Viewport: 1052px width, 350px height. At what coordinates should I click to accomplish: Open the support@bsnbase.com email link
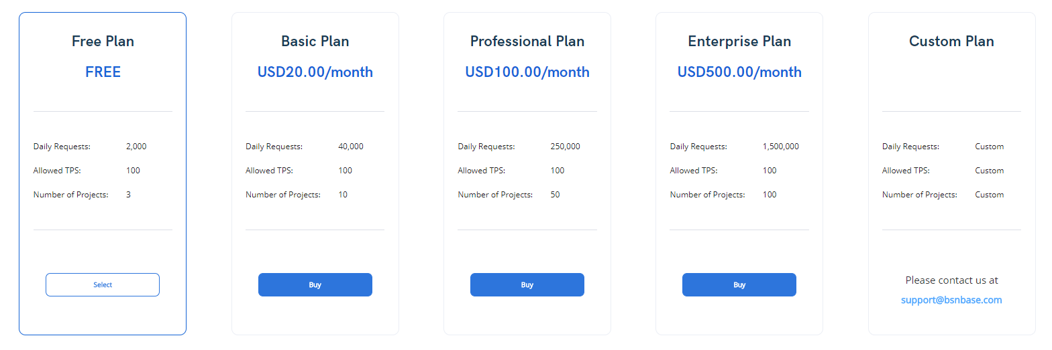point(951,300)
